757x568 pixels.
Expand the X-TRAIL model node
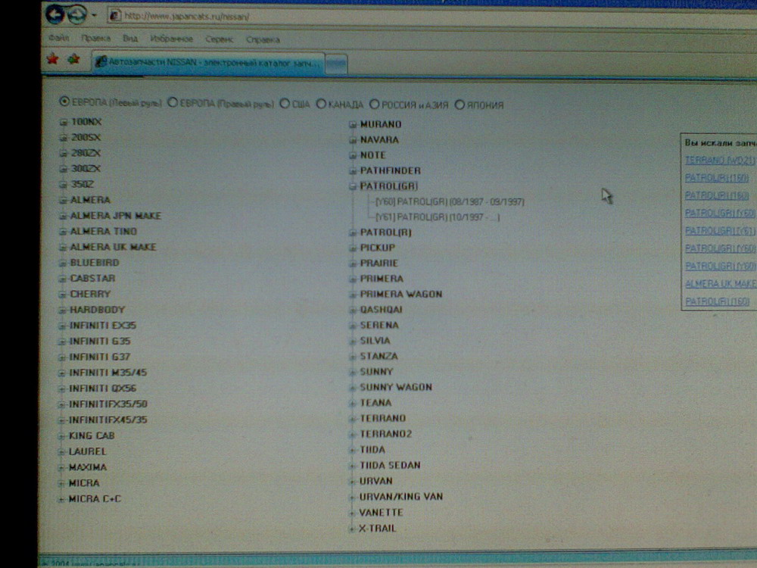point(351,529)
